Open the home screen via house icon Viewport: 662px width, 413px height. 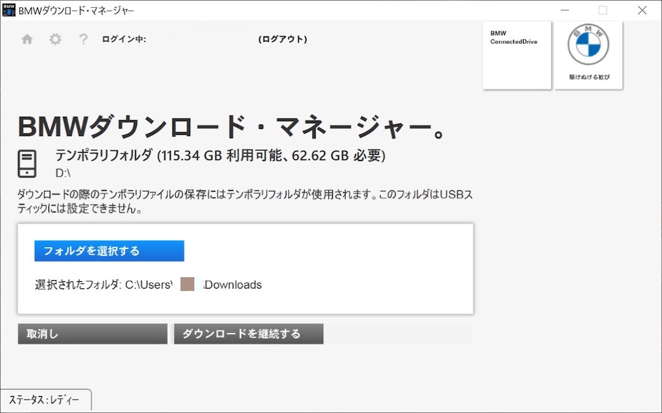tap(27, 39)
